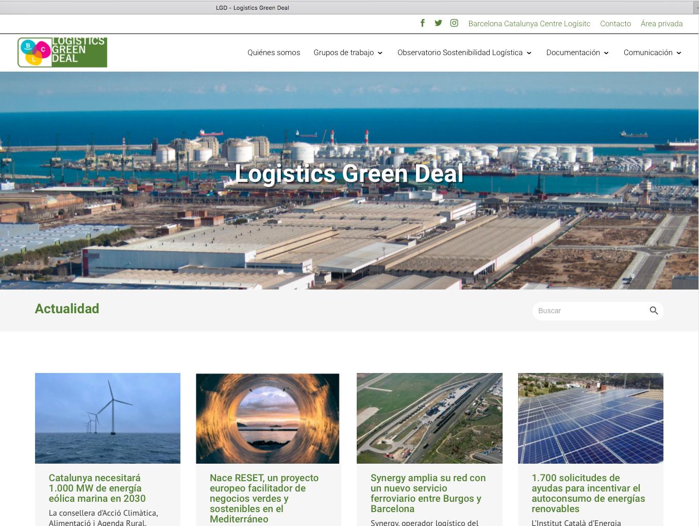The height and width of the screenshot is (526, 699).
Task: Expand the Documentación dropdown menu
Action: 577,53
